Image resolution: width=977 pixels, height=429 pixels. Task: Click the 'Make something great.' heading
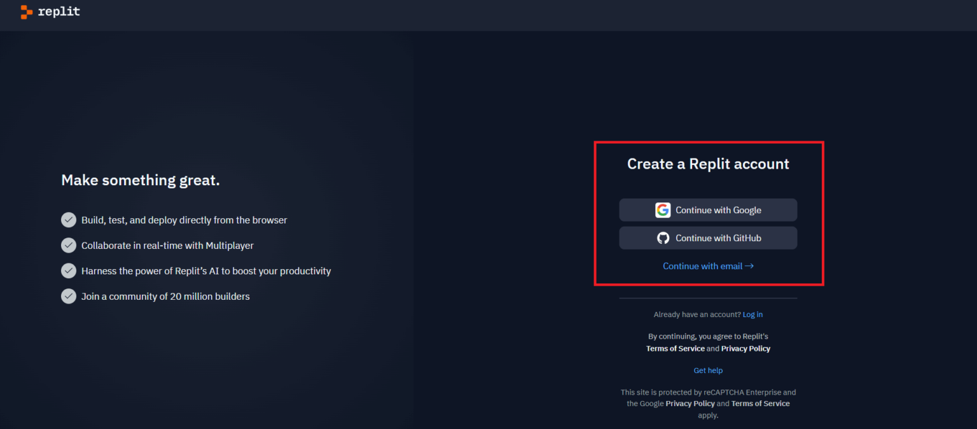(141, 181)
